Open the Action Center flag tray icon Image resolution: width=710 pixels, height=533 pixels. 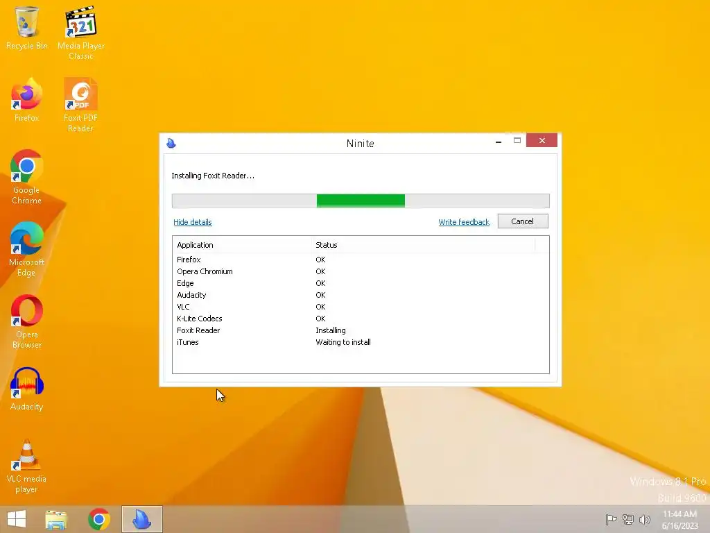point(611,519)
